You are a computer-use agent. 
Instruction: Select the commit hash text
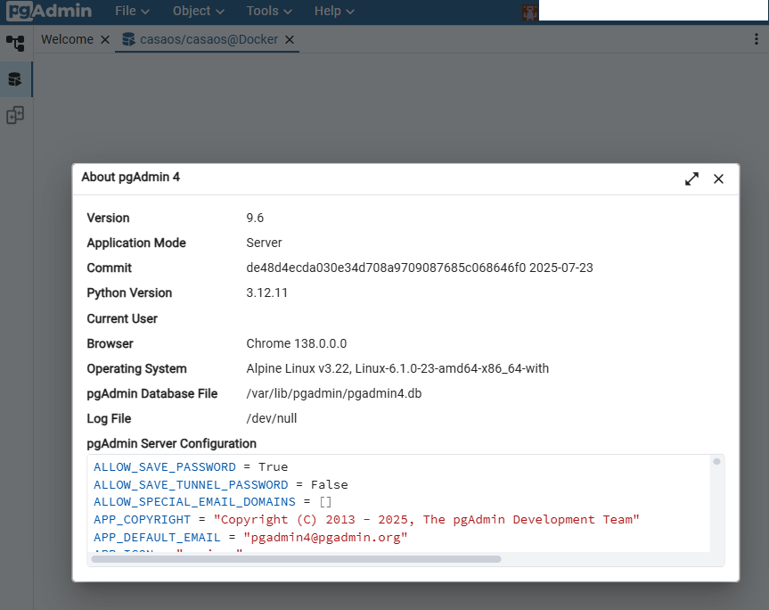click(386, 268)
